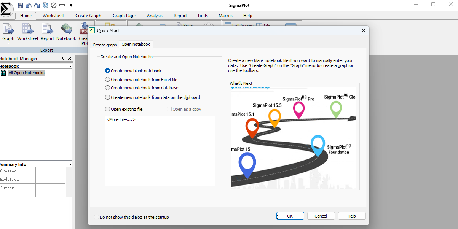Screen dimensions: 458x229
Task: Collapse the Summary Info section
Action: [70, 165]
